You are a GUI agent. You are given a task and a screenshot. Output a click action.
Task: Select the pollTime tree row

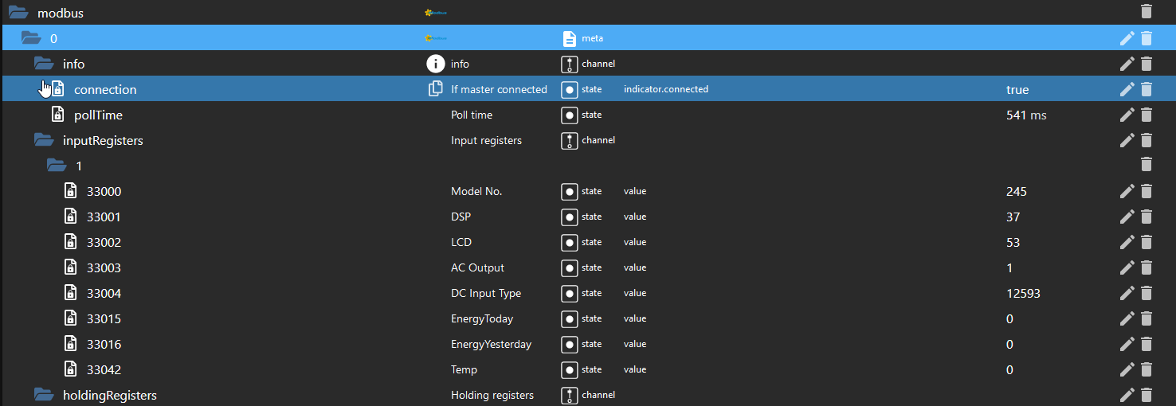click(588, 115)
